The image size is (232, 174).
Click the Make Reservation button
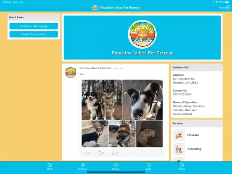(34, 34)
